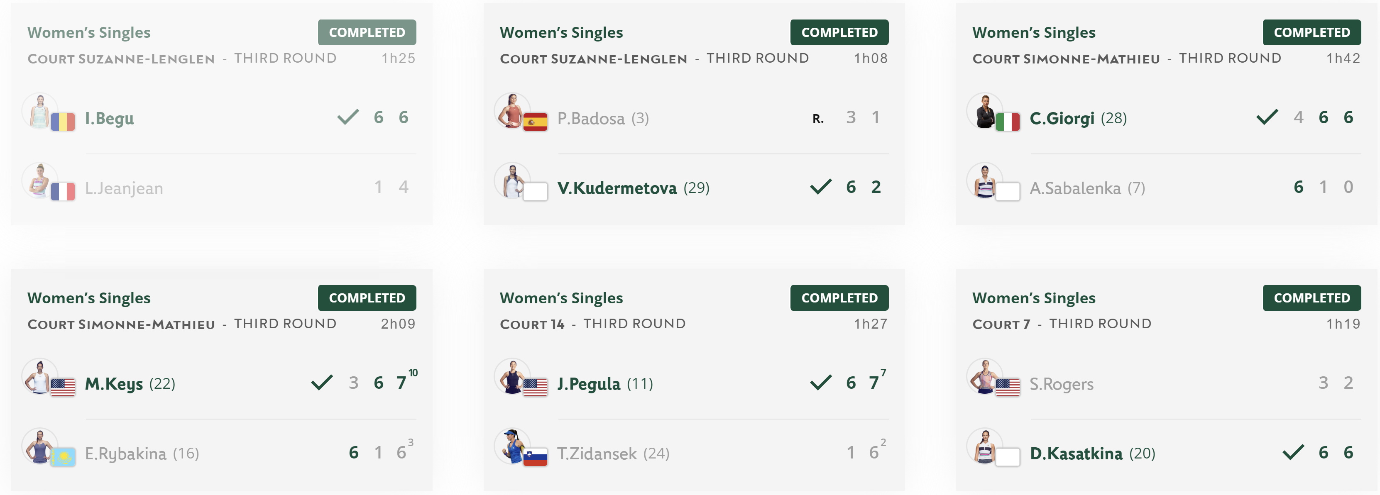Click the Spanish flag beside P.Badosa

tap(535, 122)
